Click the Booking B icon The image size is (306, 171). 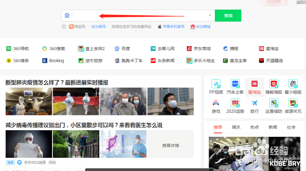[45, 60]
